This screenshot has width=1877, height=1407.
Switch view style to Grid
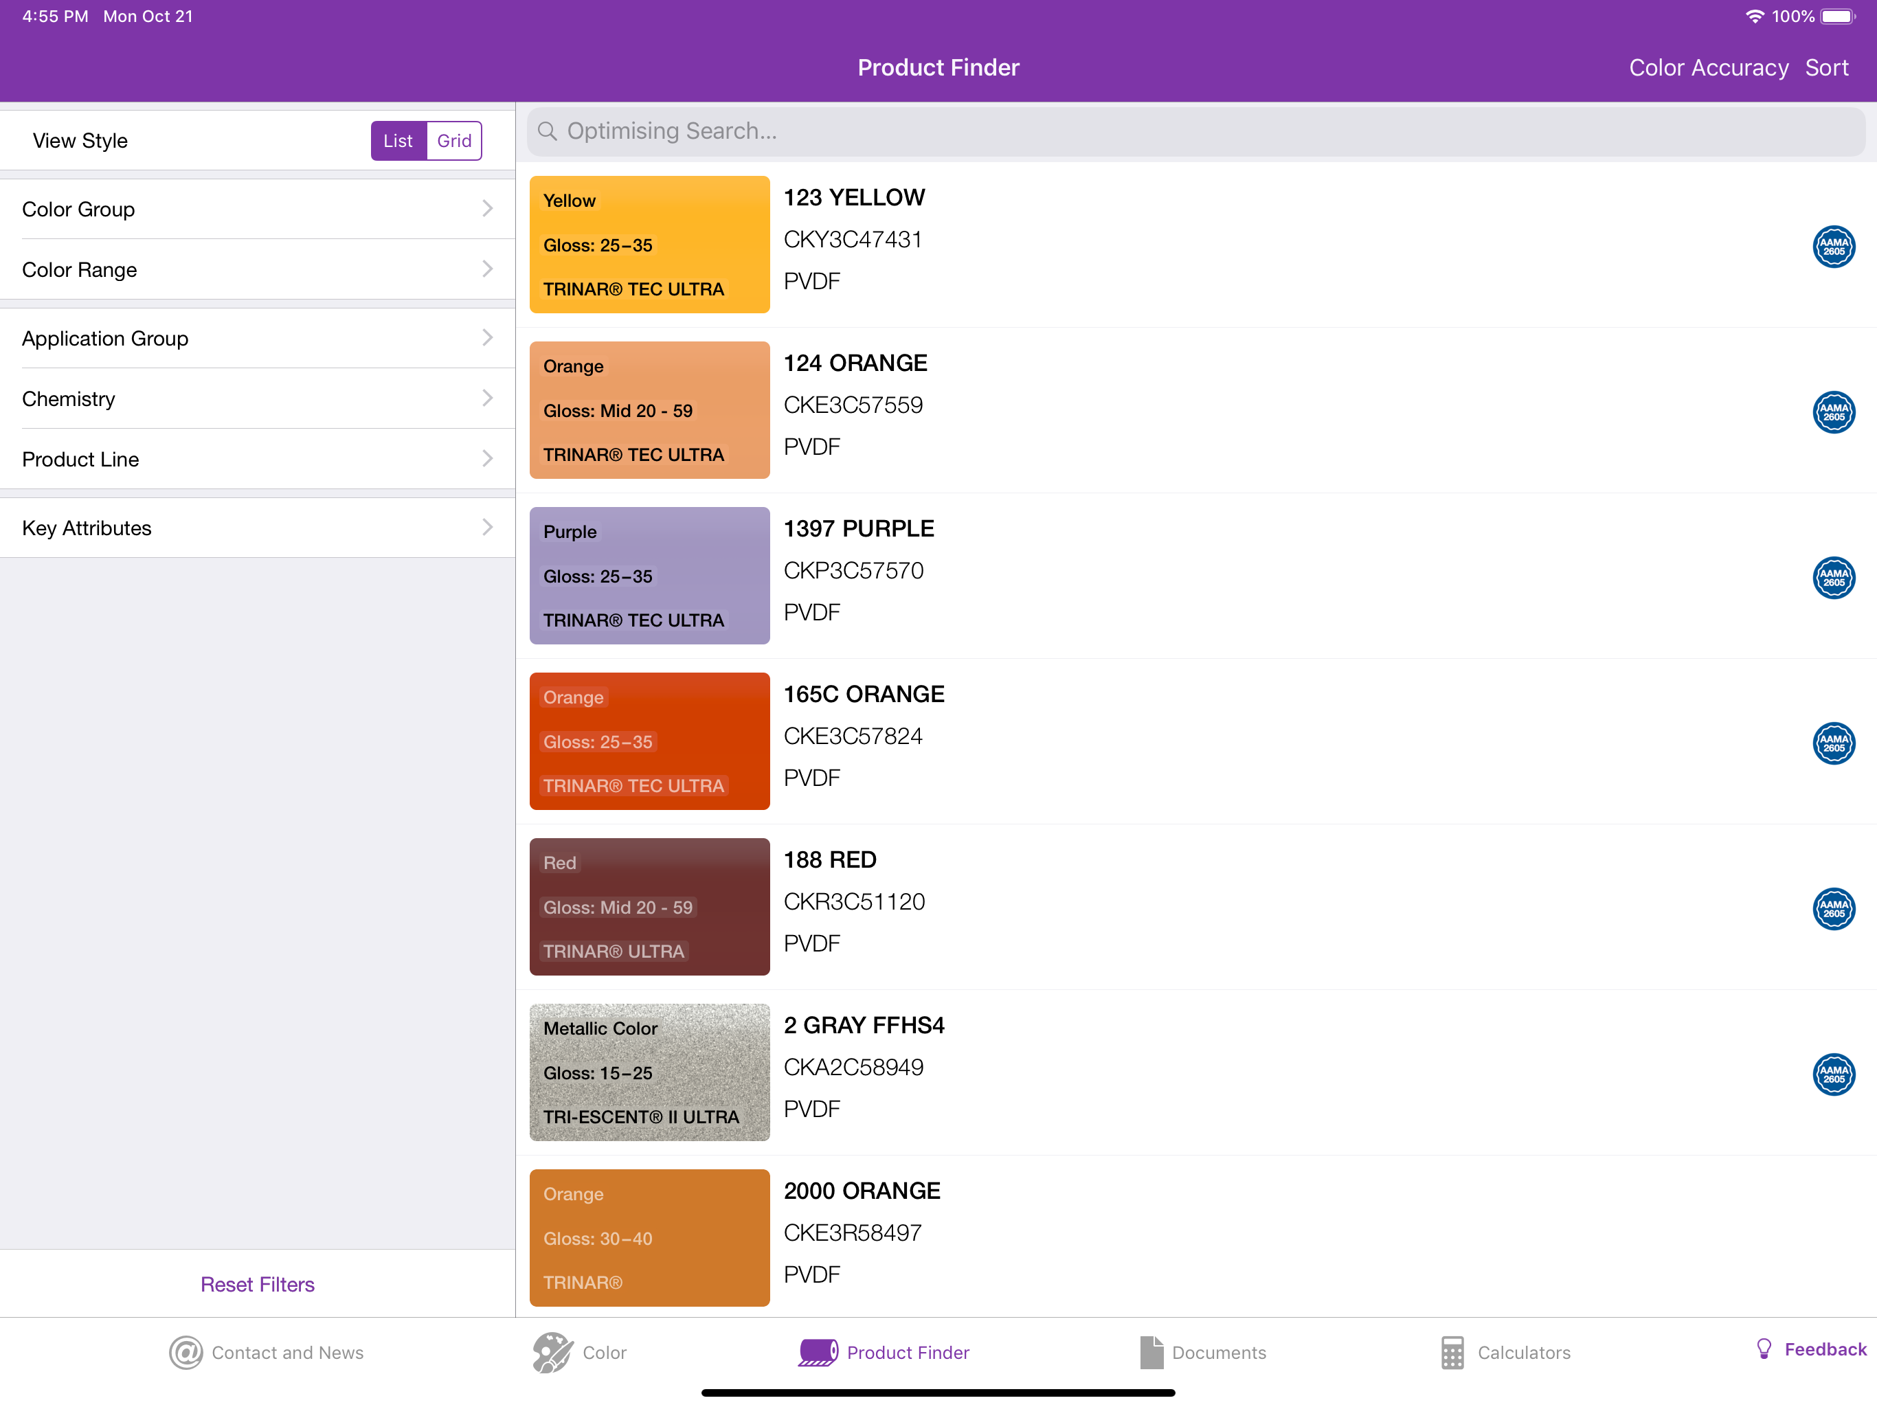pos(454,141)
